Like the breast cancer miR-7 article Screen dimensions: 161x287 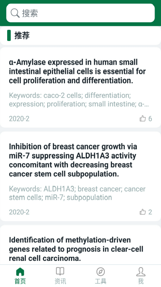[x=142, y=212]
